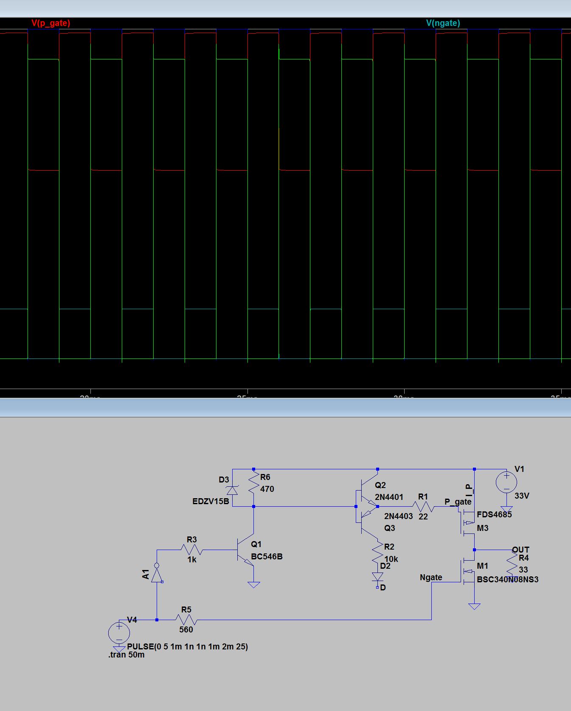Click the ground symbol below V4 source
Screen dimensions: 571x711
(x=119, y=650)
